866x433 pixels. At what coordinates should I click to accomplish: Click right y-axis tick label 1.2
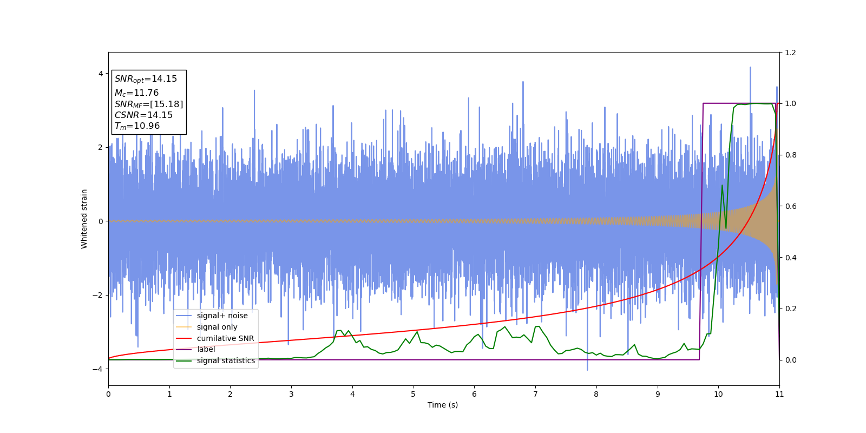790,53
